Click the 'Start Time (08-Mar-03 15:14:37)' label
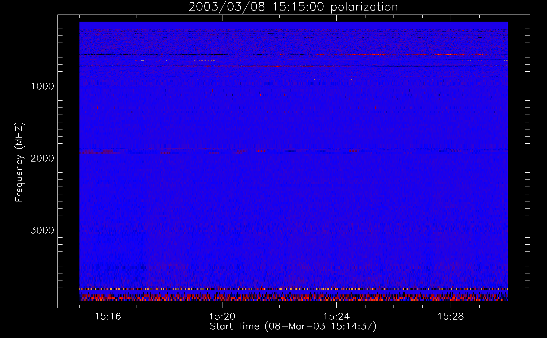547x338 pixels. click(293, 327)
